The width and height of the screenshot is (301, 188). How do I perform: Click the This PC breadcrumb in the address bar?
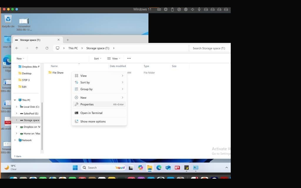click(73, 48)
